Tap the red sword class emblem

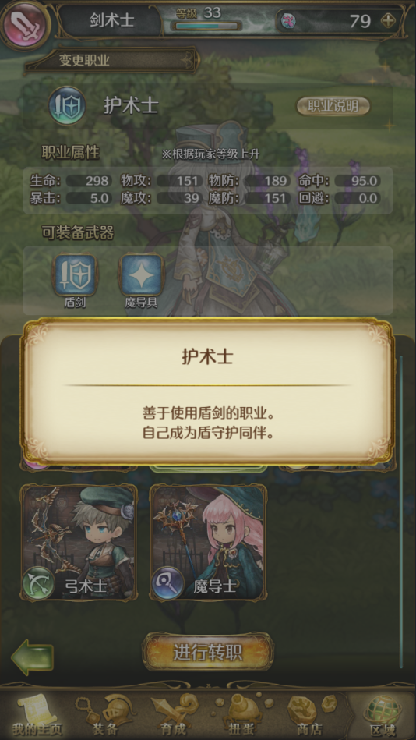coord(26,24)
